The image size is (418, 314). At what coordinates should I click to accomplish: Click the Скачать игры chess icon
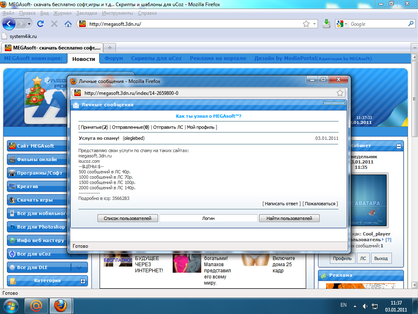pyautogui.click(x=12, y=200)
